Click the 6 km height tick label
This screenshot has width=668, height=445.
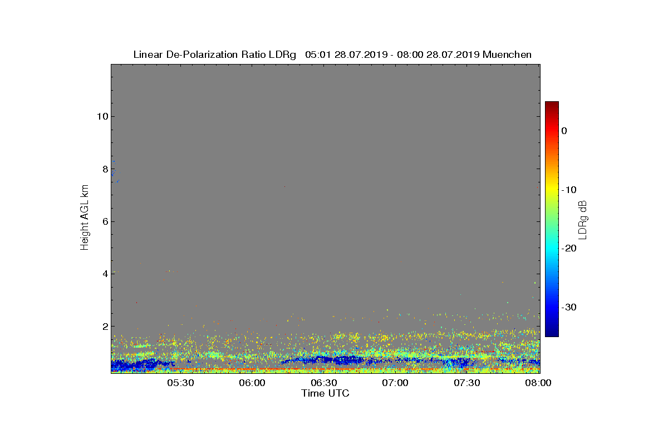pyautogui.click(x=104, y=221)
